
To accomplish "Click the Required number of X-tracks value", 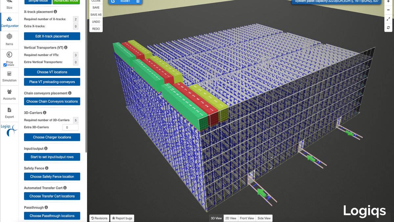I will click(x=76, y=19).
